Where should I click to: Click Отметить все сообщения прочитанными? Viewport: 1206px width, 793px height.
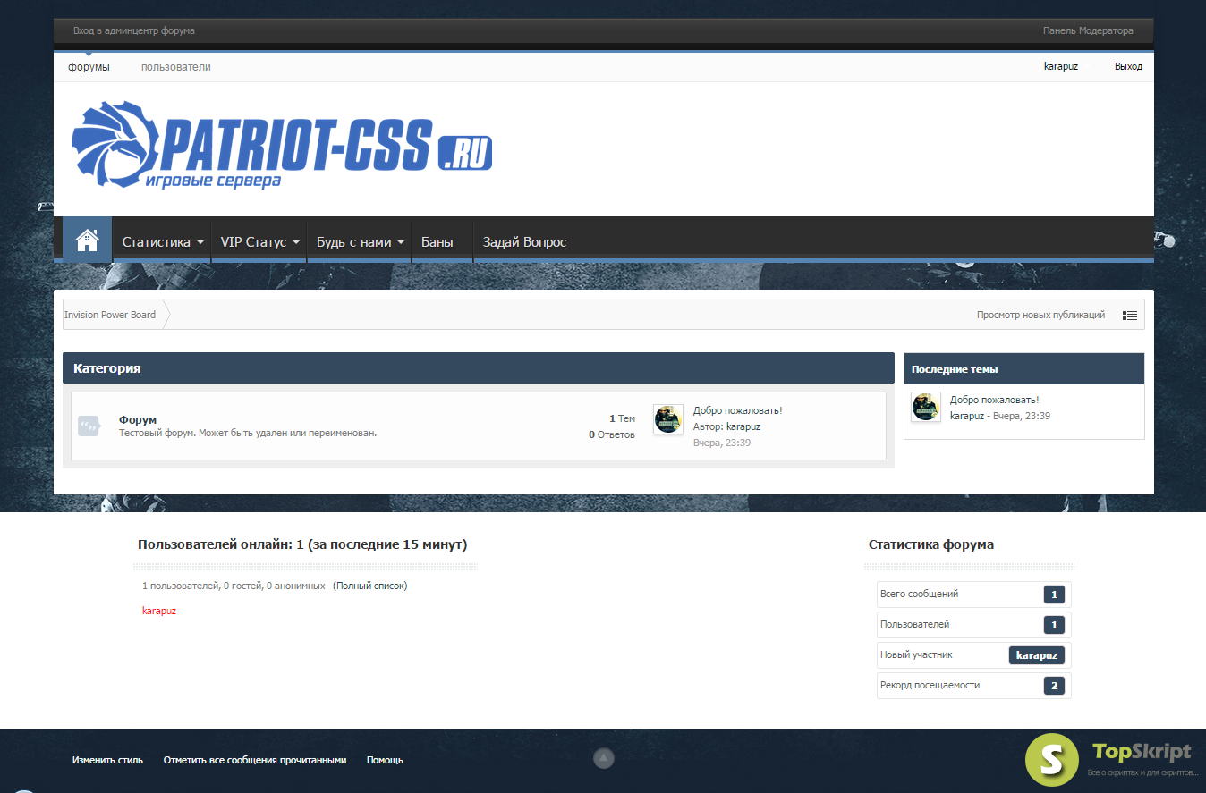(255, 760)
